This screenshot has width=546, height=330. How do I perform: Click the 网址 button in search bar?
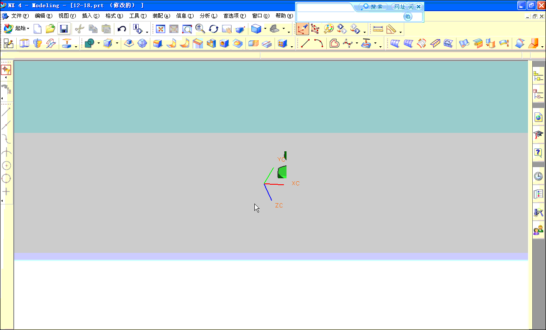point(400,7)
